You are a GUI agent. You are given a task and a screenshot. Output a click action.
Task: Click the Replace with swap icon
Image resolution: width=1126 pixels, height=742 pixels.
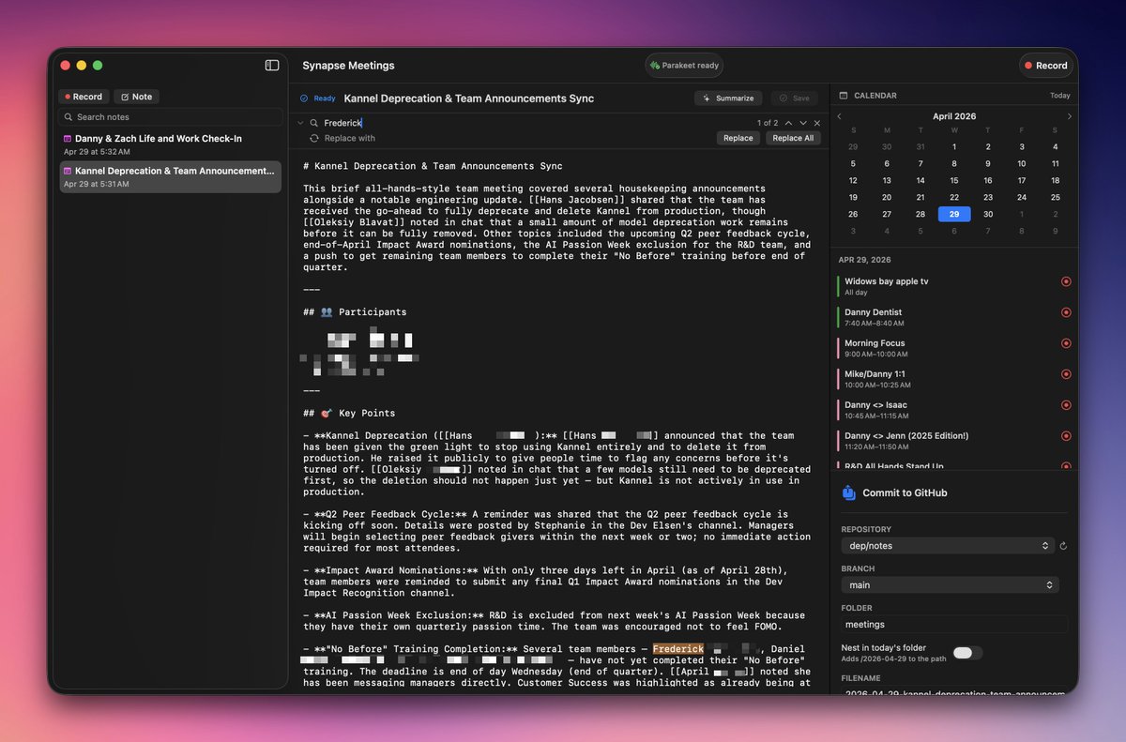pyautogui.click(x=314, y=138)
